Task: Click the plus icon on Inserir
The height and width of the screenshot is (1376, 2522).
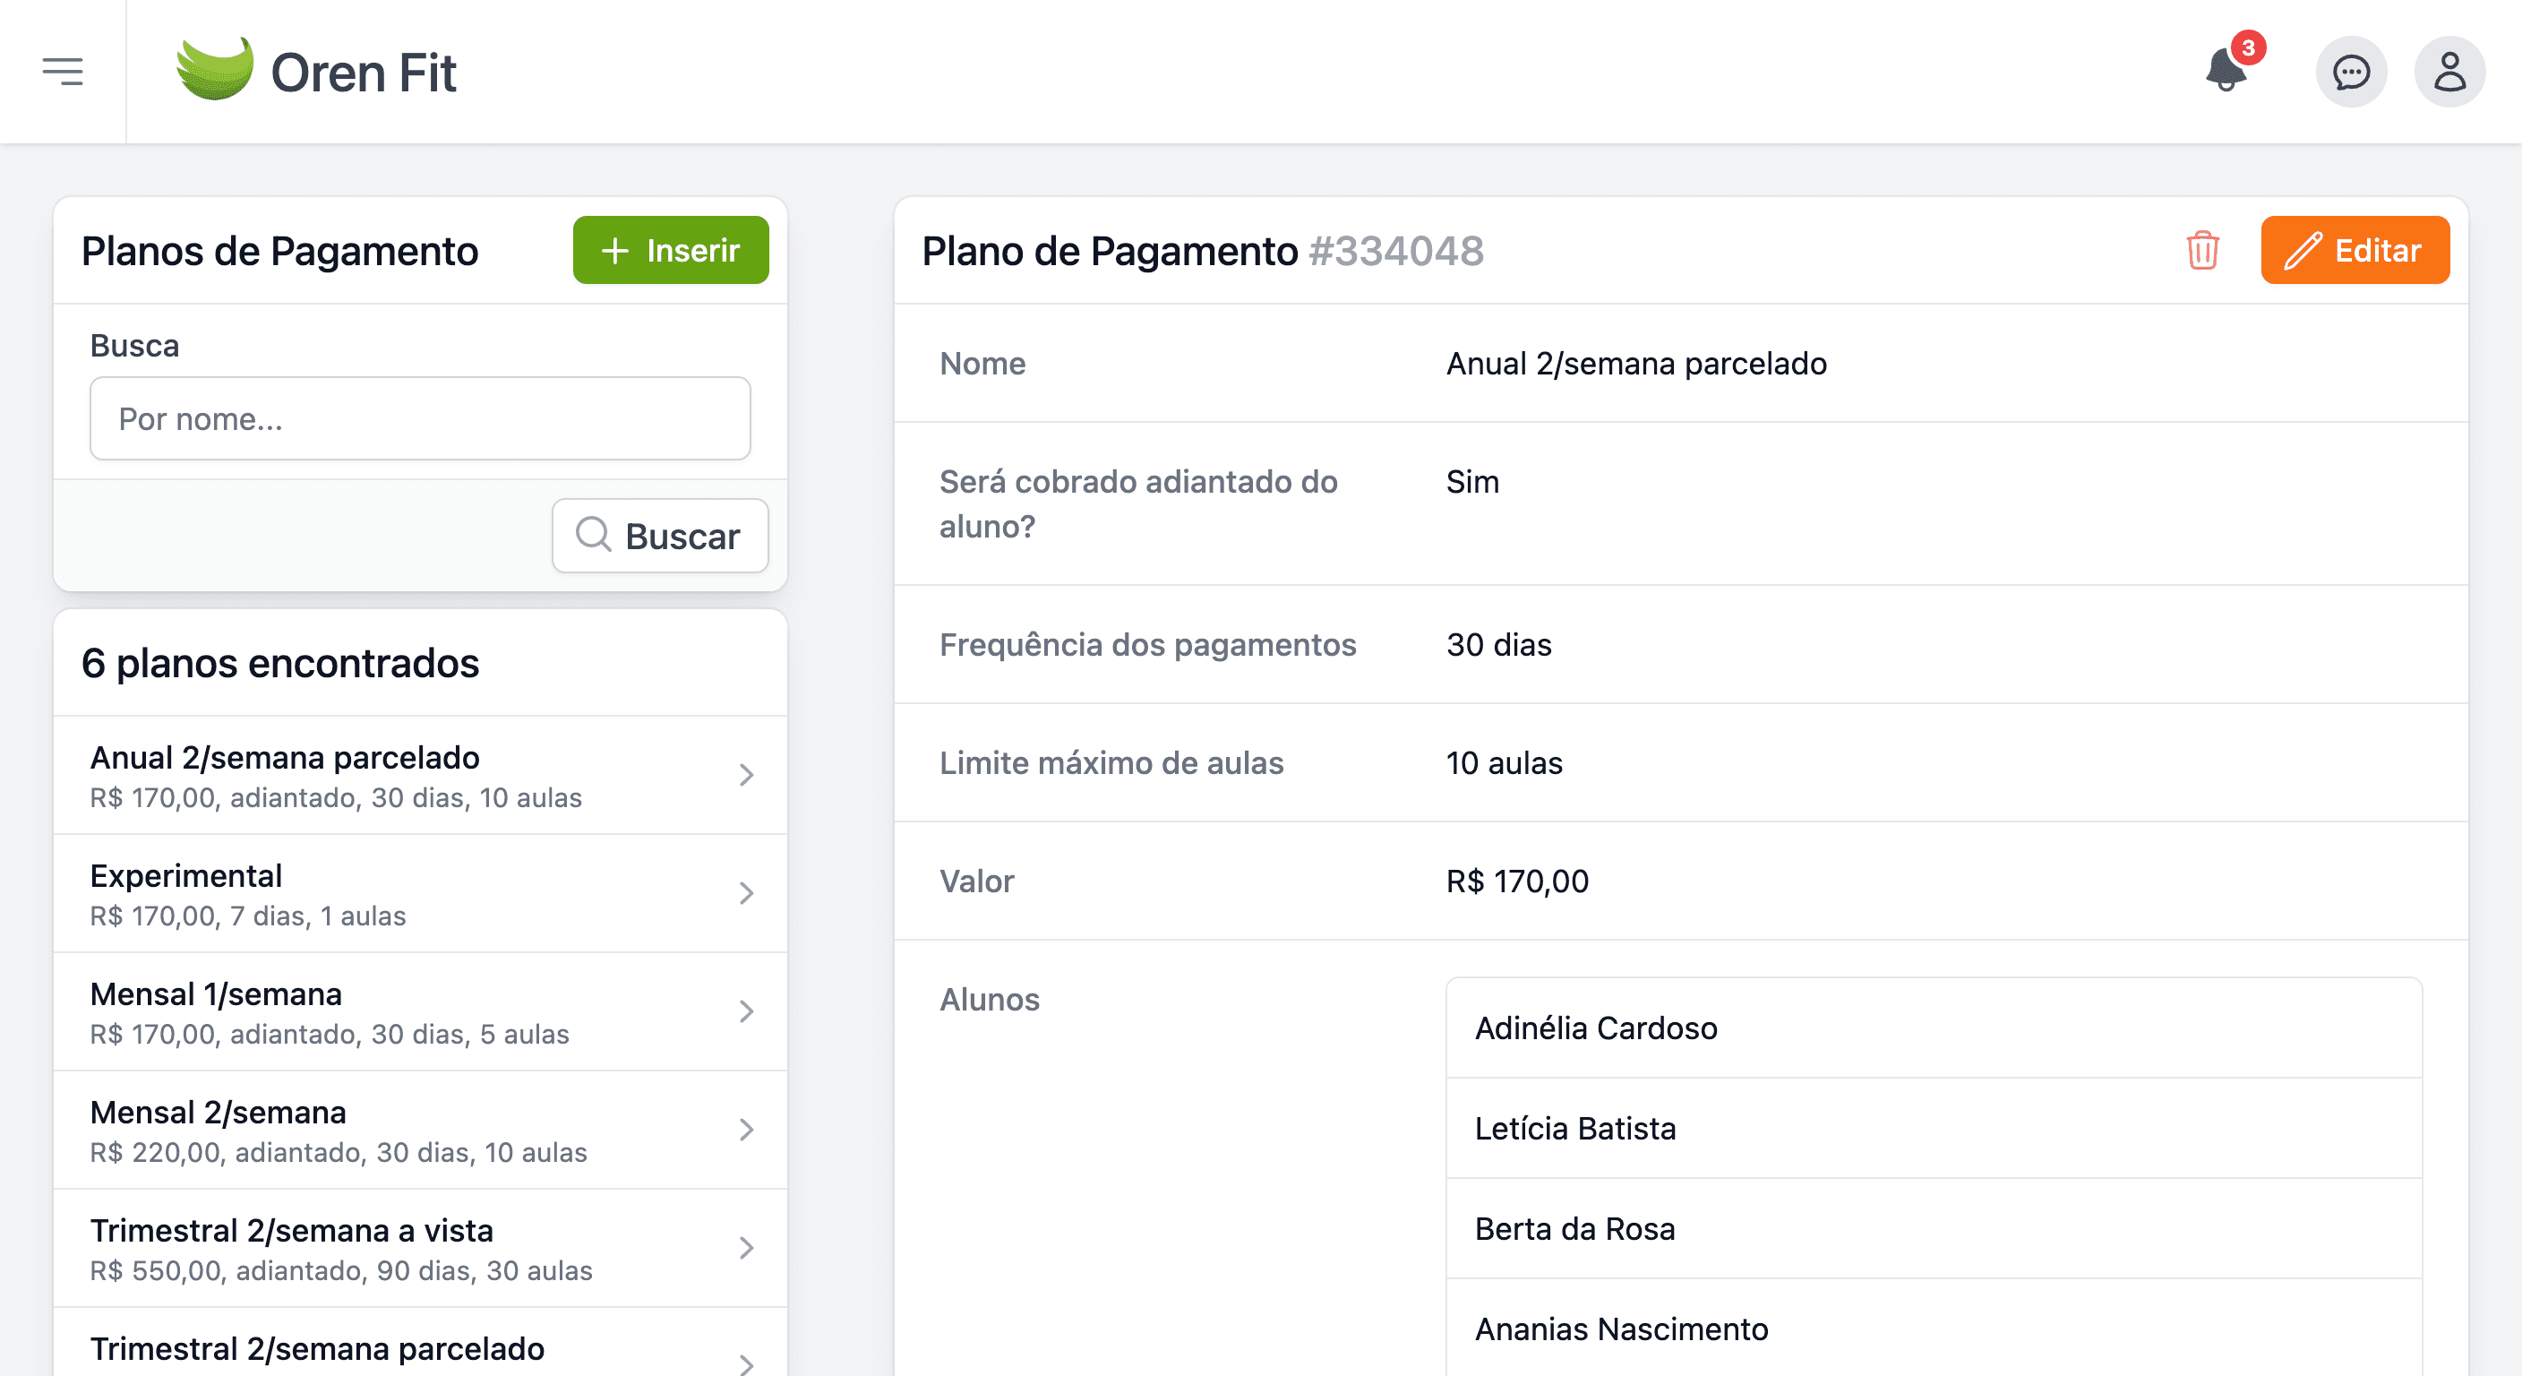Action: (615, 251)
